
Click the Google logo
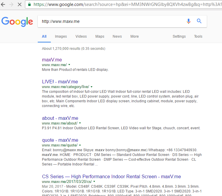coord(17,22)
